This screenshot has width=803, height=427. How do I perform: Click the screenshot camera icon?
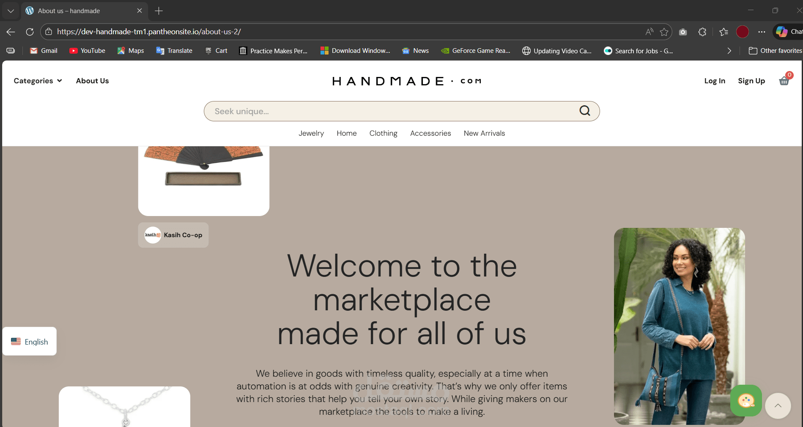click(x=683, y=32)
